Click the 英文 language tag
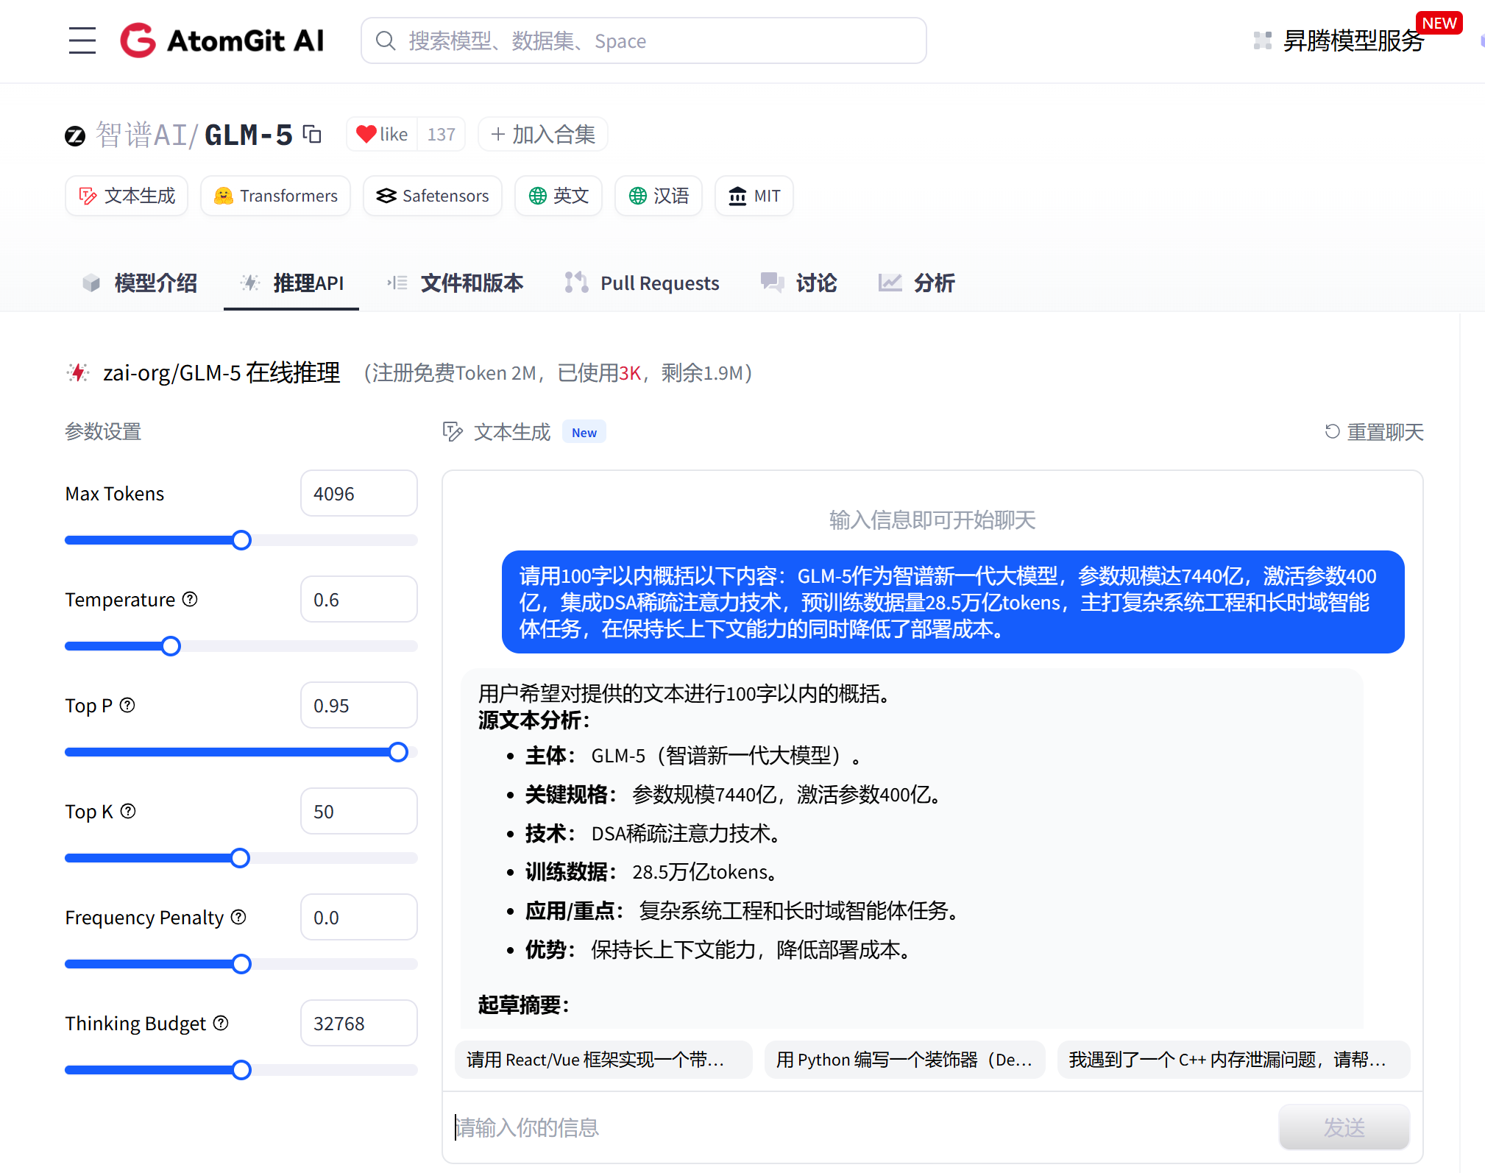Image resolution: width=1485 pixels, height=1173 pixels. tap(559, 196)
